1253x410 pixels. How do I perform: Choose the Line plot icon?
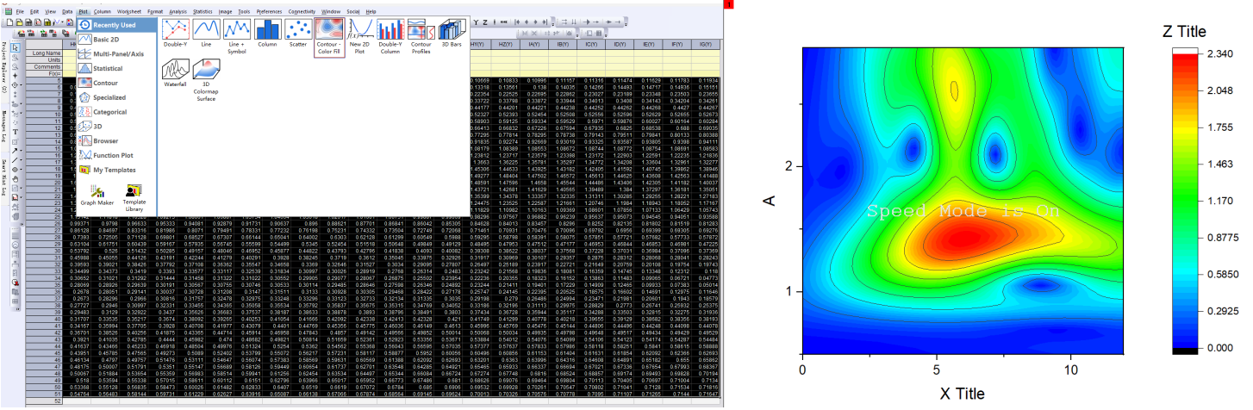(207, 34)
